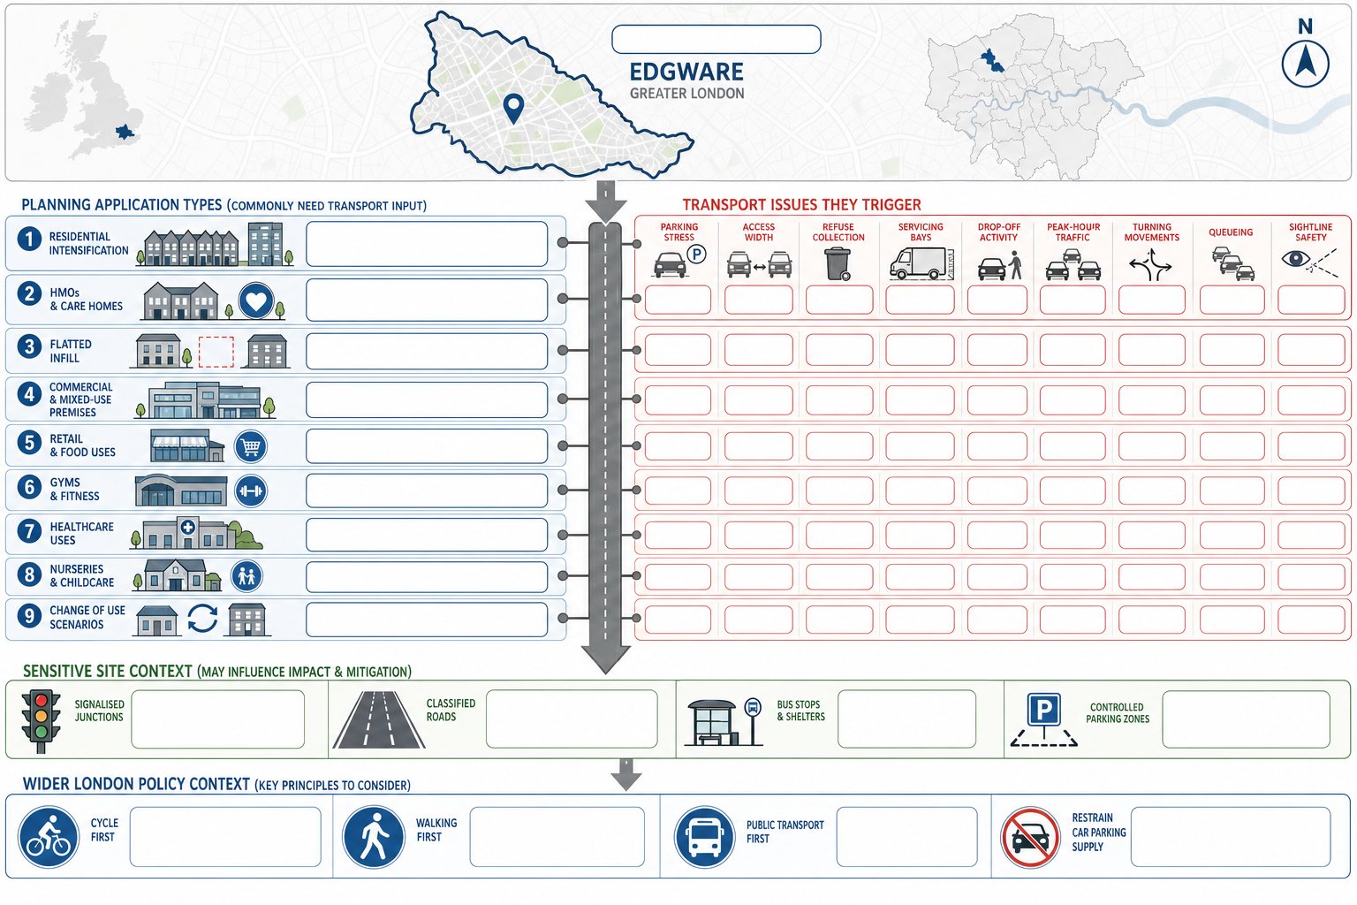The image size is (1357, 905).
Task: Click the blank field for Healthcare Uses
Action: [x=427, y=535]
